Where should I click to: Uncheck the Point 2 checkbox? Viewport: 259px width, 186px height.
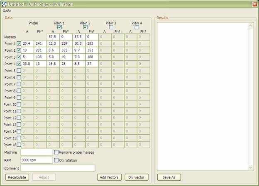pyautogui.click(x=19, y=50)
